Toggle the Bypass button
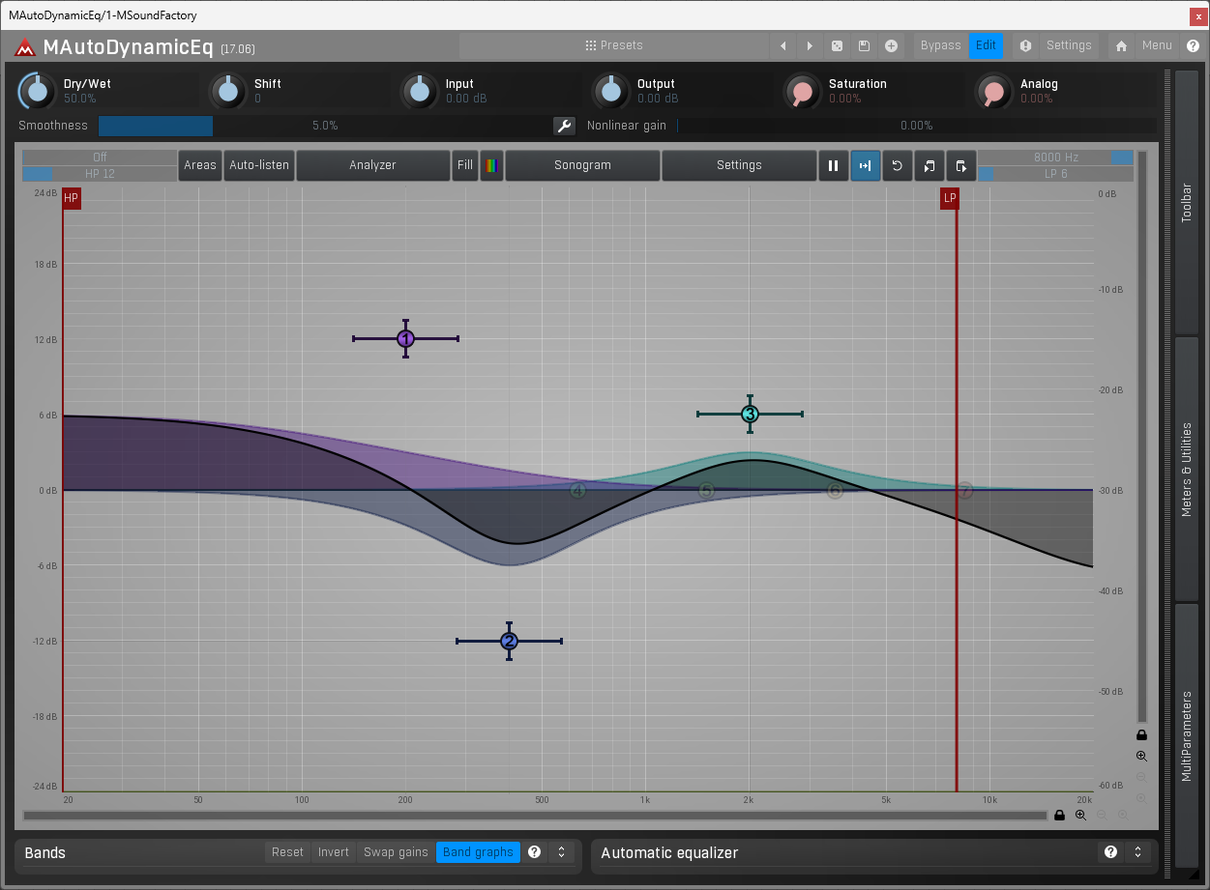The height and width of the screenshot is (890, 1210). point(940,45)
